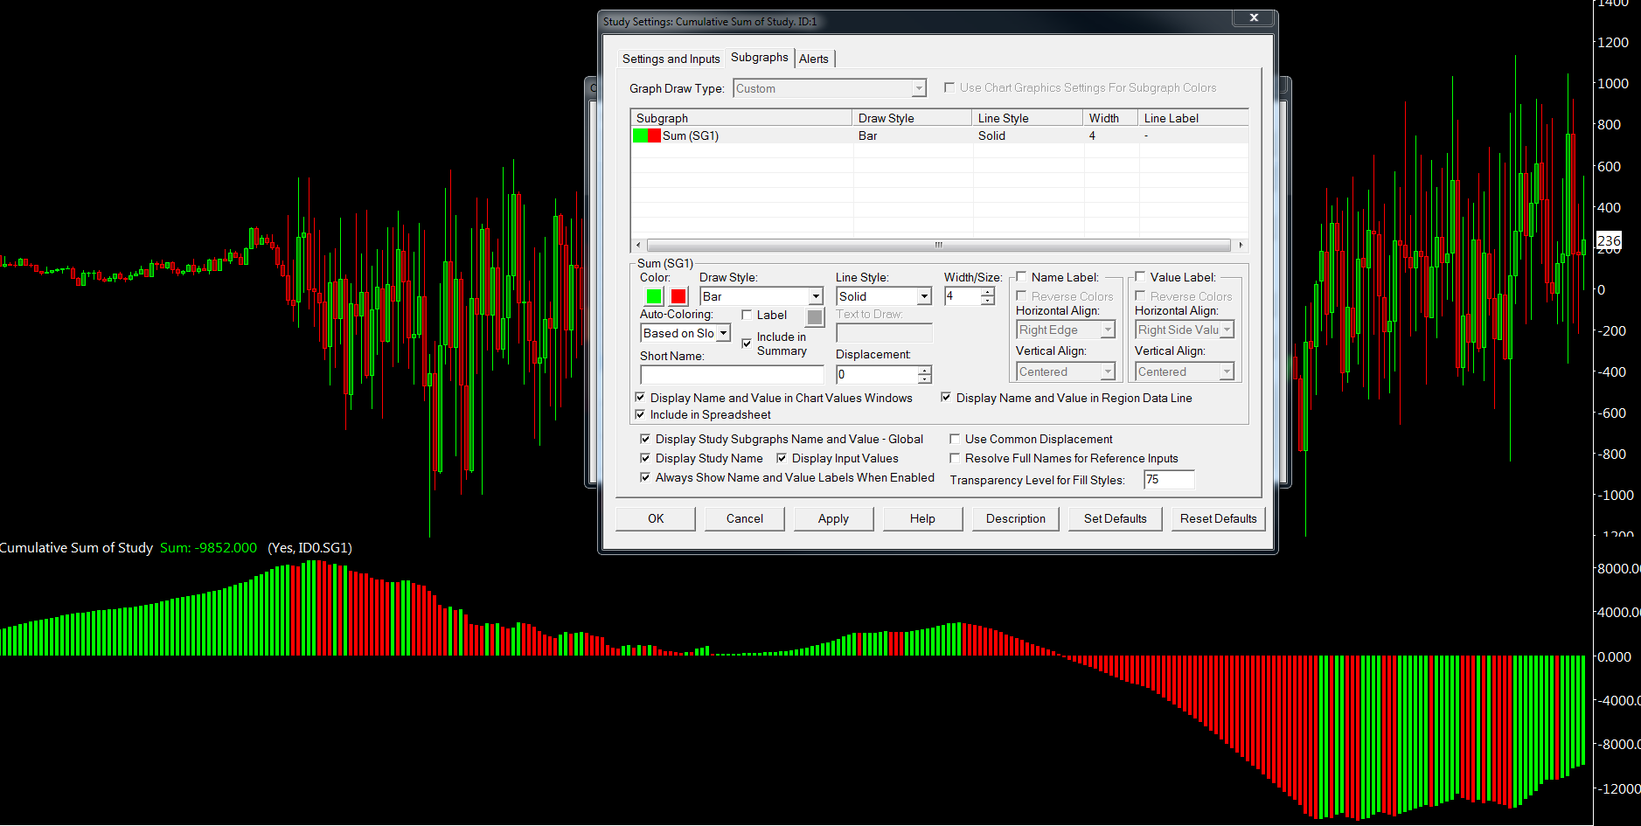This screenshot has height=826, width=1641.
Task: Click the Short Name text field
Action: 732,374
